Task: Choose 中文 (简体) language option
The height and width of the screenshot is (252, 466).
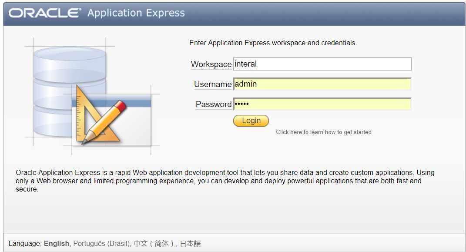Action: [154, 244]
